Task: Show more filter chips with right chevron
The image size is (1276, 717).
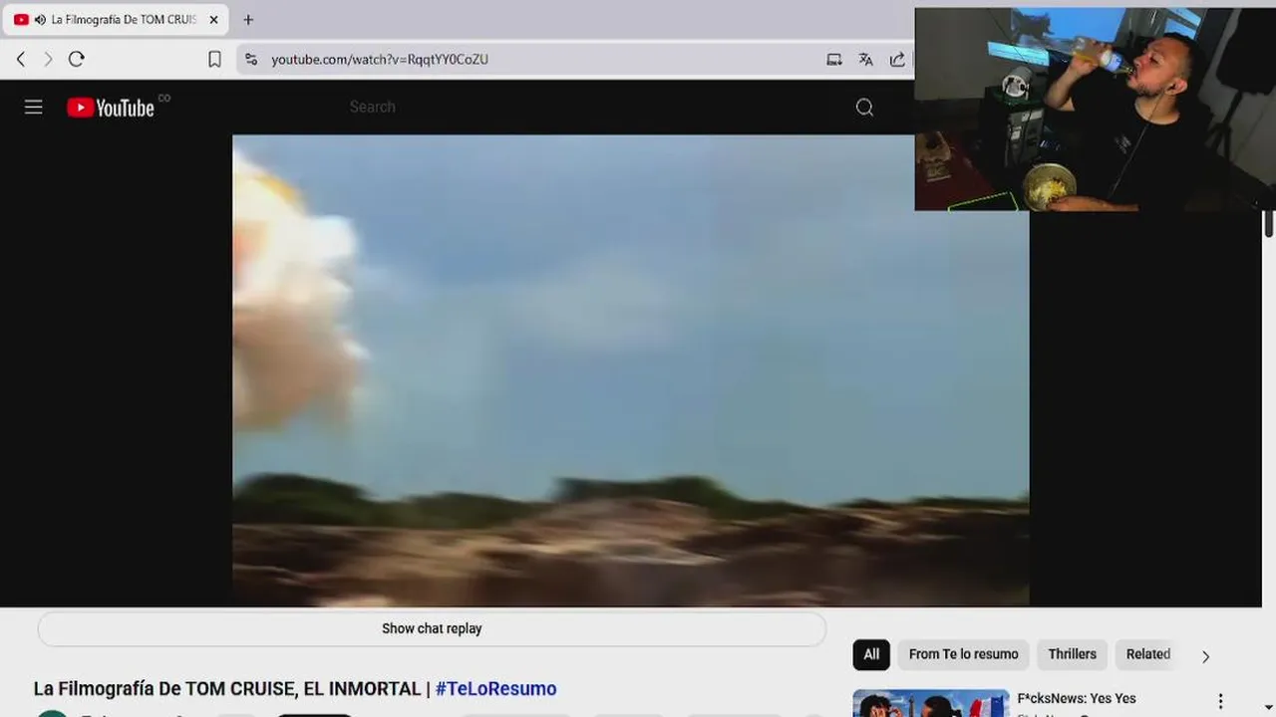Action: (1205, 656)
